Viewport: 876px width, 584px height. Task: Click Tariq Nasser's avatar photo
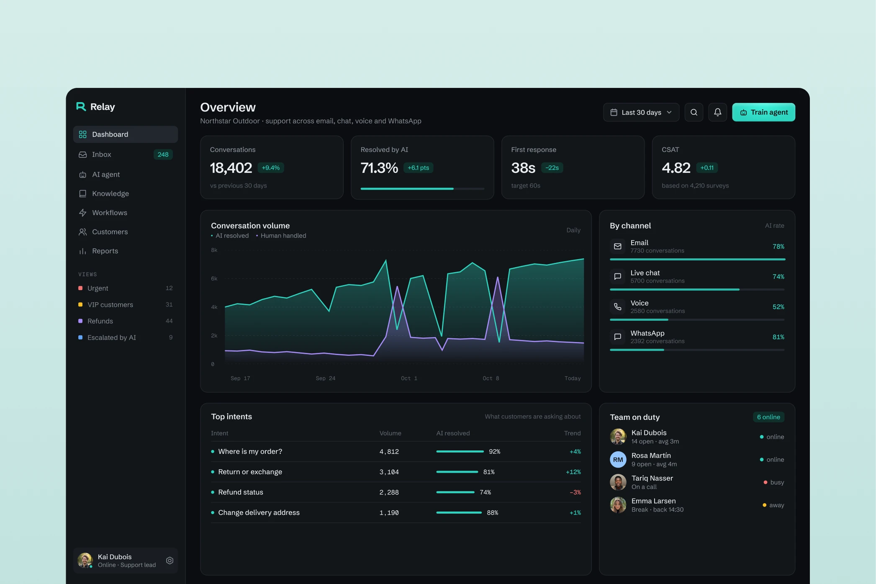618,482
